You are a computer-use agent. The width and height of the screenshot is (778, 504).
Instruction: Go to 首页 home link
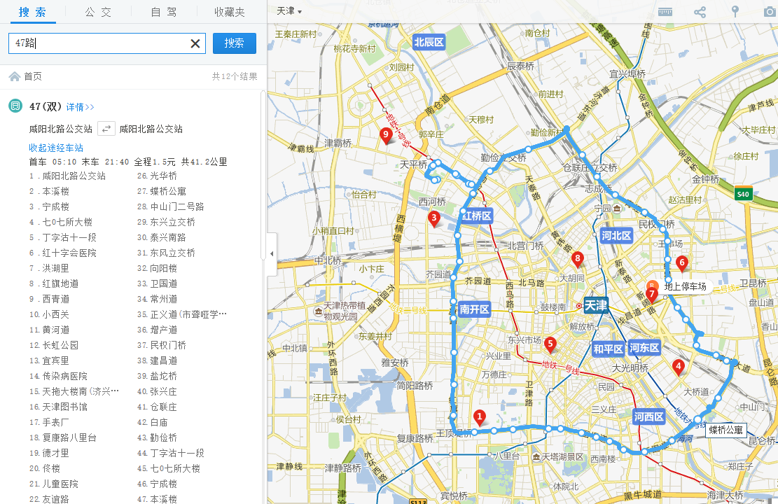(x=33, y=76)
